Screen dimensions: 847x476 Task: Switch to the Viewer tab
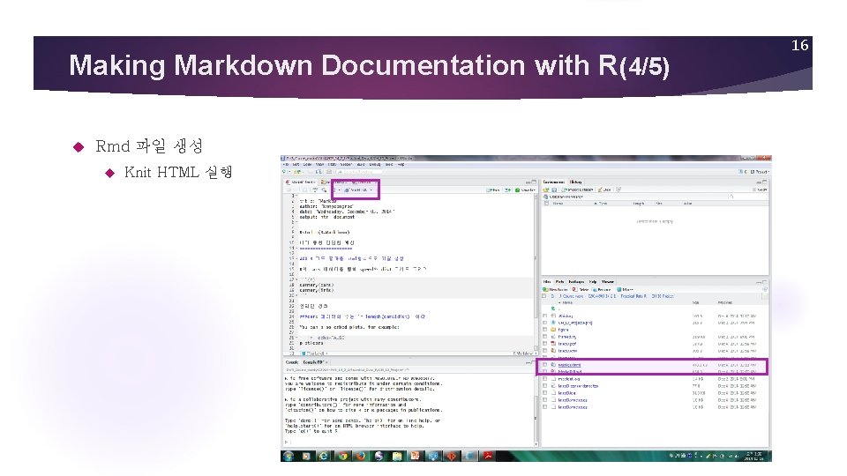coord(608,282)
